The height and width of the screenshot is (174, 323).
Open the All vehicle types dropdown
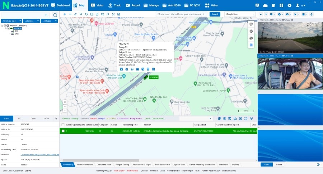pyautogui.click(x=11, y=21)
